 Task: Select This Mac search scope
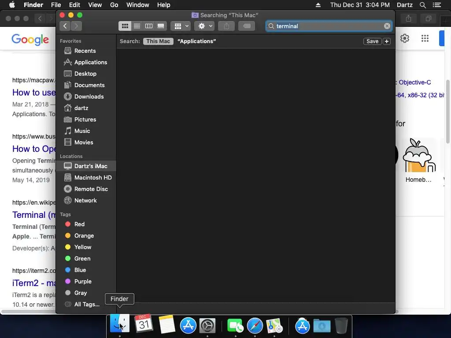158,41
